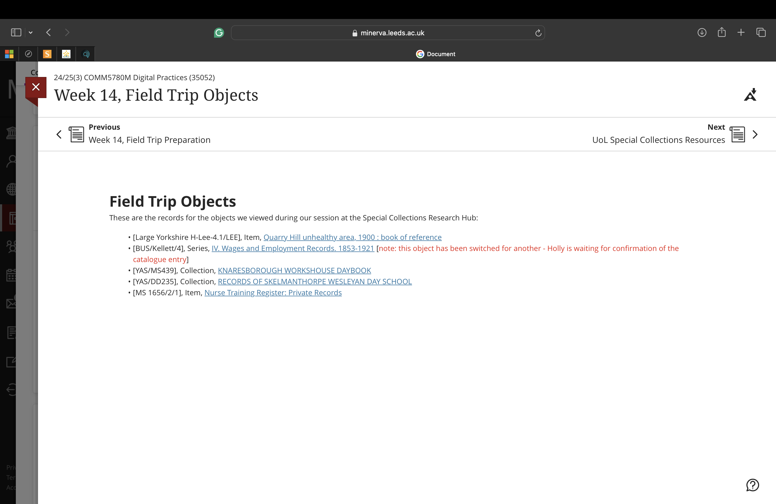The width and height of the screenshot is (776, 504).
Task: Show the tab overview icon
Action: 761,33
